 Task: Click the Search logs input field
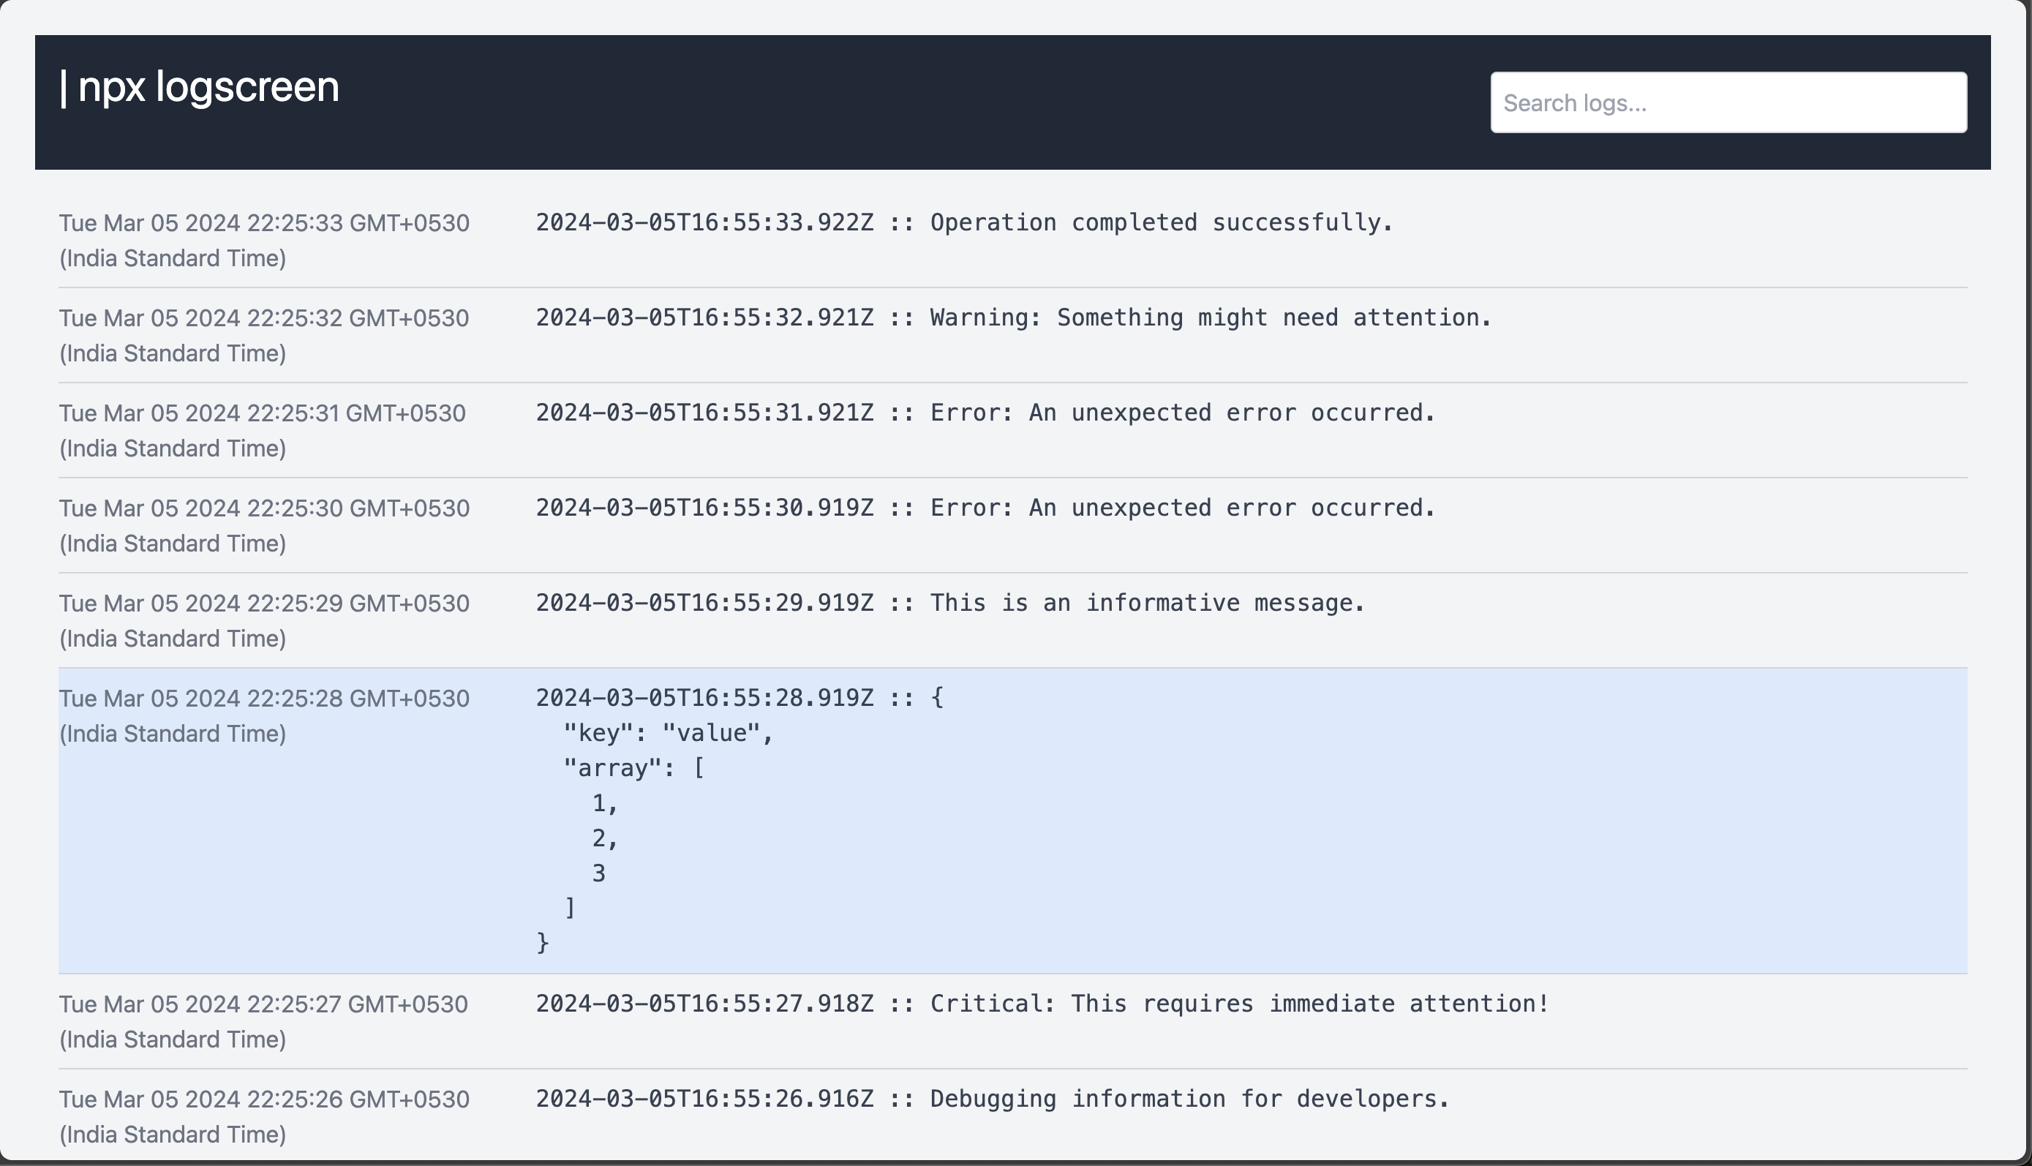click(x=1728, y=102)
